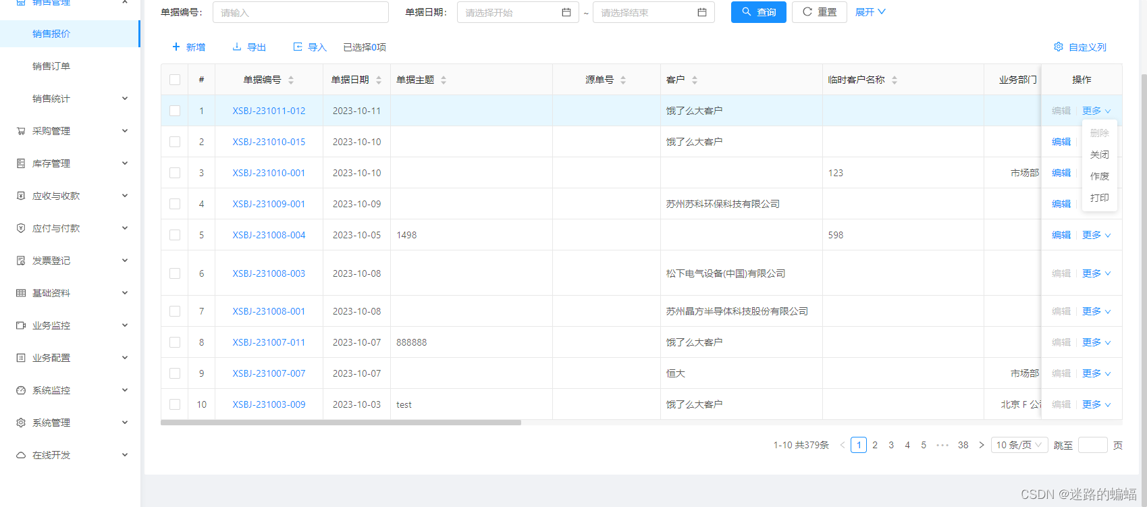
Task: Focus the 跳至 page jump input
Action: point(1093,445)
